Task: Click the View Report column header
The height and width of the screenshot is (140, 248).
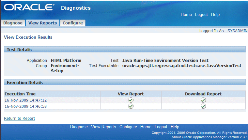Action: point(131,94)
